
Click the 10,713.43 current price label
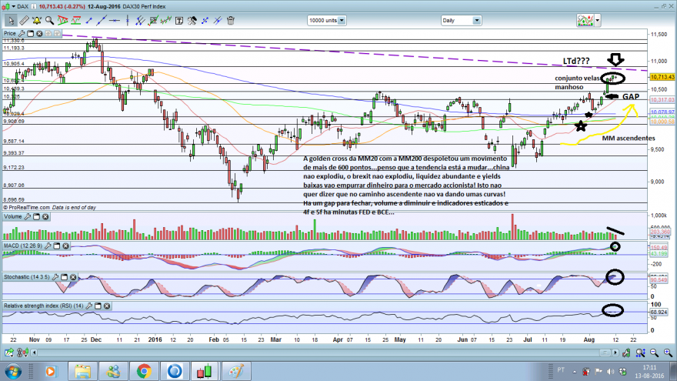tap(662, 77)
